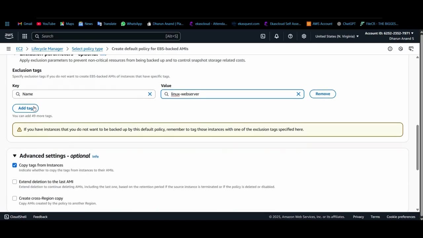Launch CloudShell from the top navigation bar icon
423x238 pixels.
pyautogui.click(x=263, y=36)
